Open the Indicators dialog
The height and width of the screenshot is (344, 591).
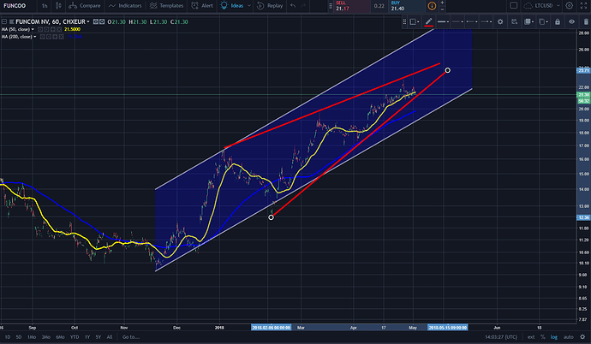pyautogui.click(x=125, y=6)
